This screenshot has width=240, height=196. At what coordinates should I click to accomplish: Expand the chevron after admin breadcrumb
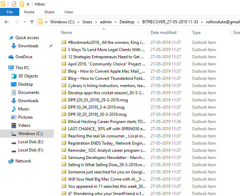pyautogui.click(x=116, y=22)
